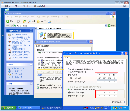Open the お気に入り menu

[x=35, y=17]
